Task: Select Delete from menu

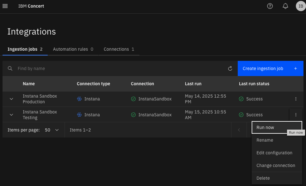Action: tap(277, 178)
